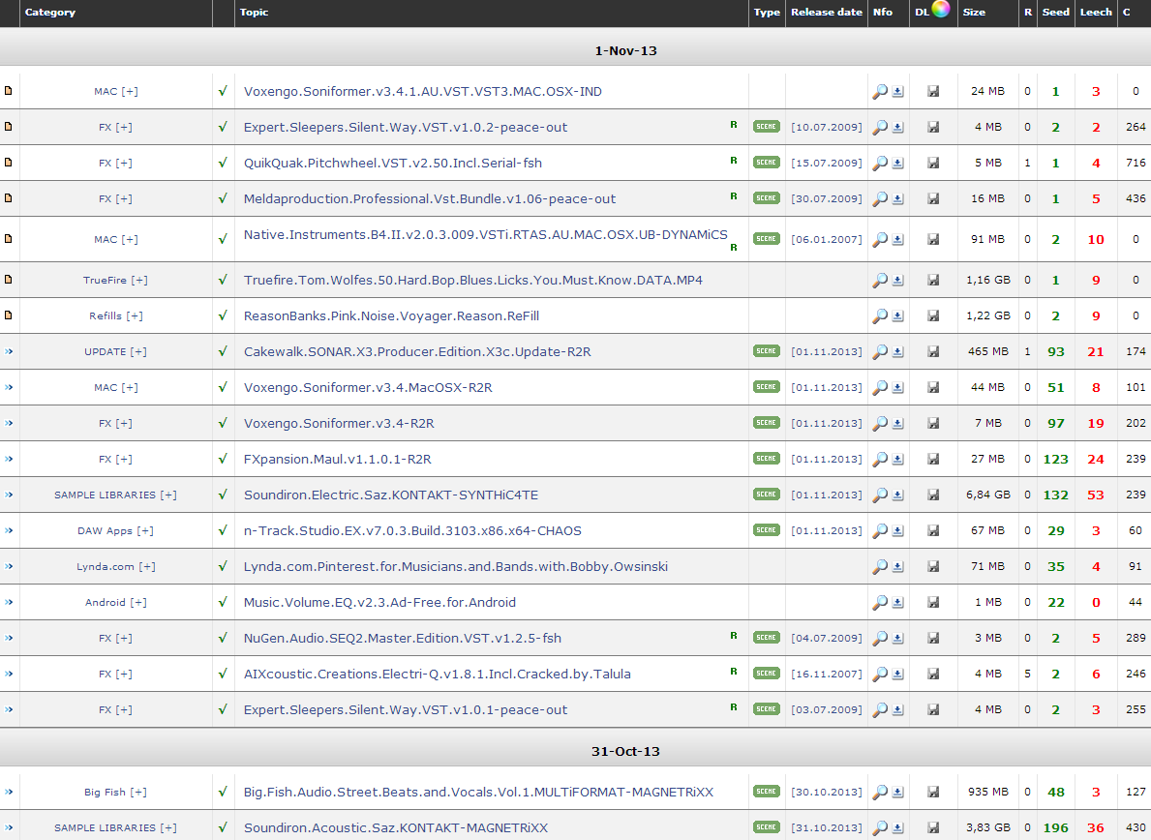Open topic FXpansion.Maul.v1.1.0.1-R2R
The width and height of the screenshot is (1151, 840).
(338, 460)
